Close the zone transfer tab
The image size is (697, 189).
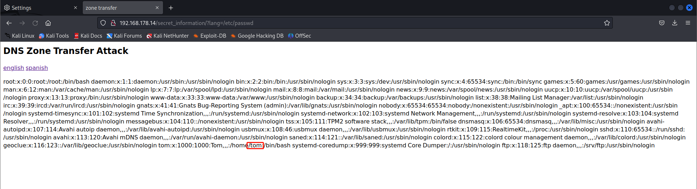point(157,8)
